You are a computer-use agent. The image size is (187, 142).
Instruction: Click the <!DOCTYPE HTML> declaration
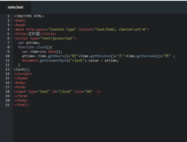click(29, 16)
